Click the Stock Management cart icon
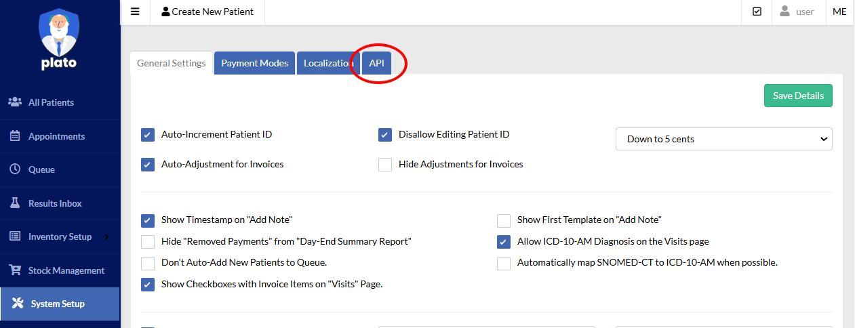This screenshot has height=328, width=855. (x=15, y=270)
